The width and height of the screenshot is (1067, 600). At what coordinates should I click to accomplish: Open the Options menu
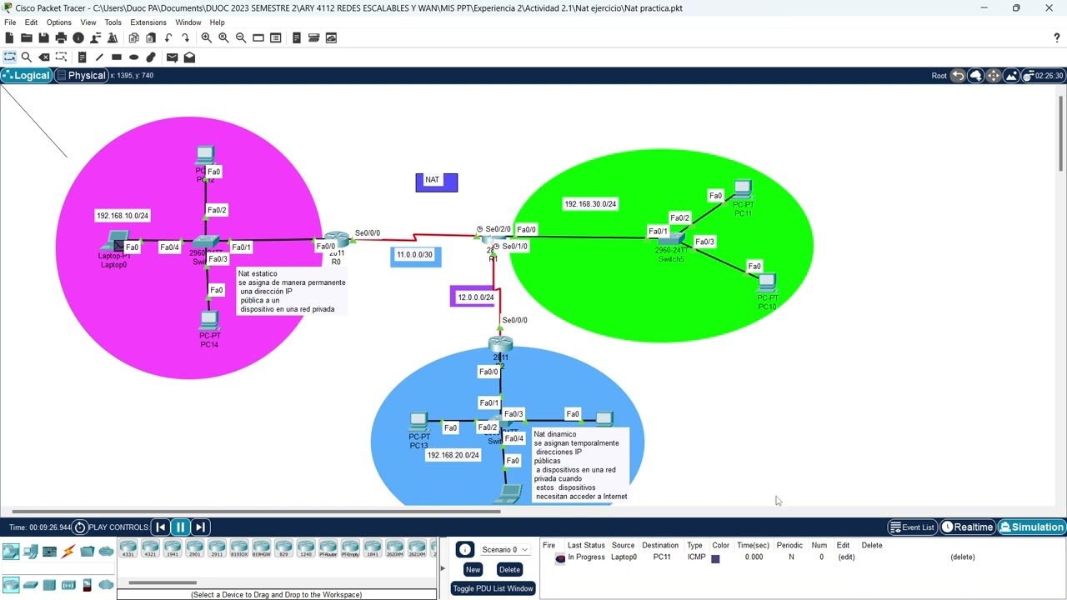point(58,22)
